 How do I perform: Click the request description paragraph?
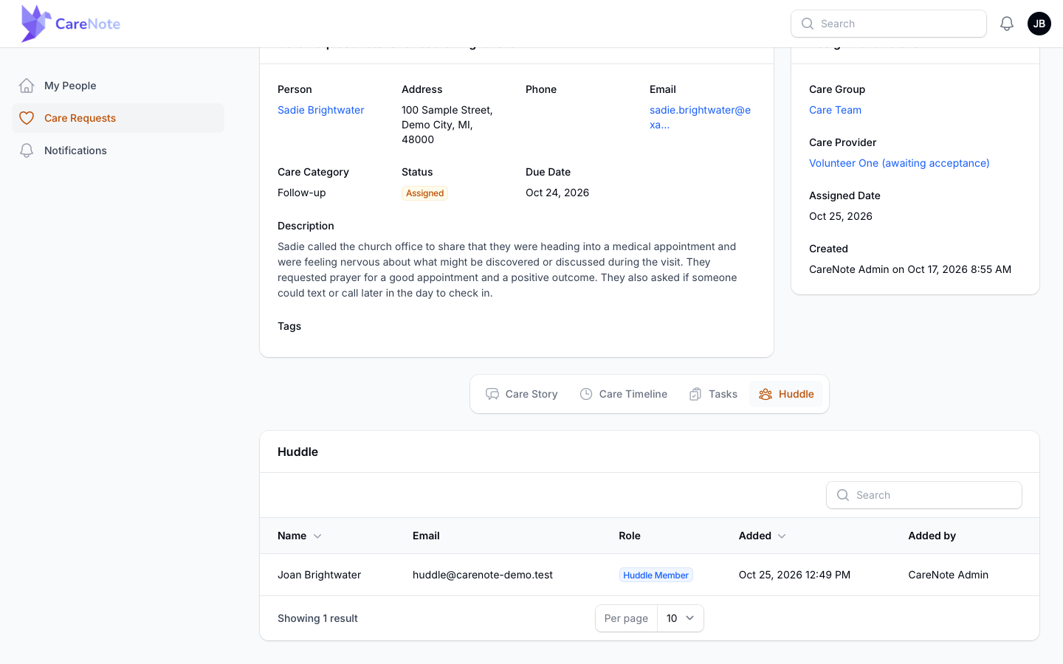click(x=507, y=270)
